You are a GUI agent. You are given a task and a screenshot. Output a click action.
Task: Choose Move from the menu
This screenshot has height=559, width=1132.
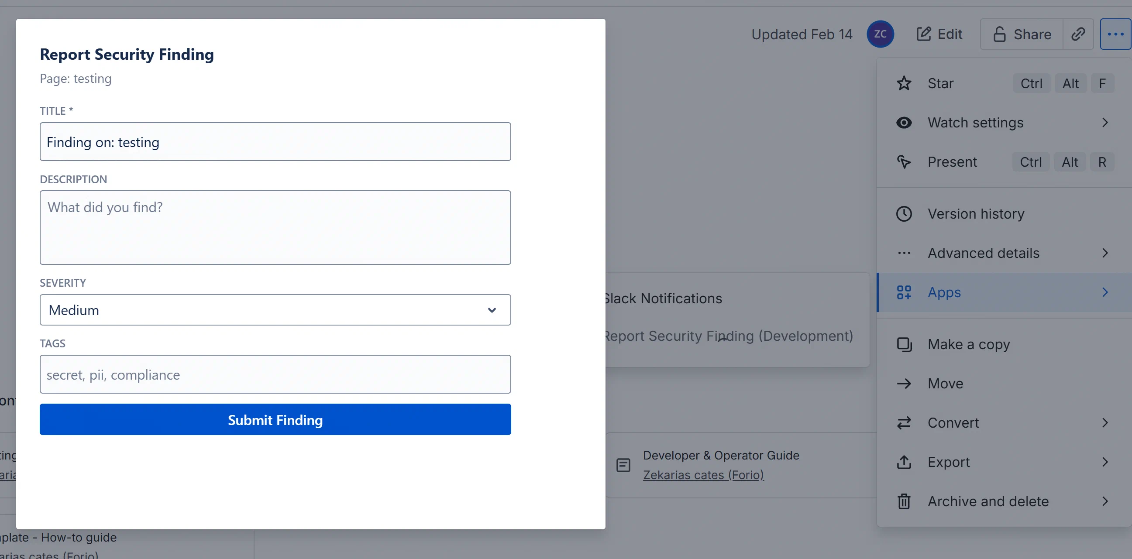point(1004,384)
